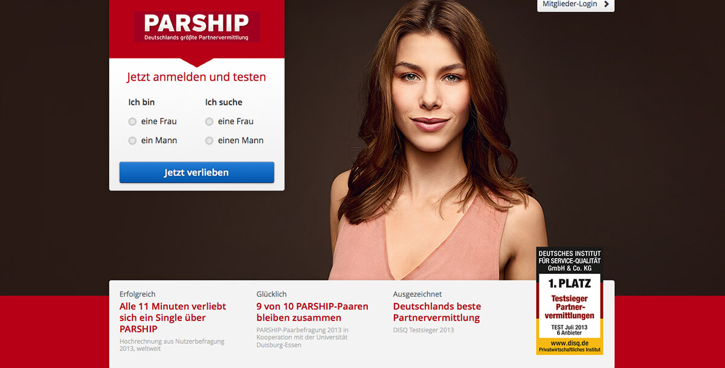Click the Jetzt verlieben button

(196, 172)
